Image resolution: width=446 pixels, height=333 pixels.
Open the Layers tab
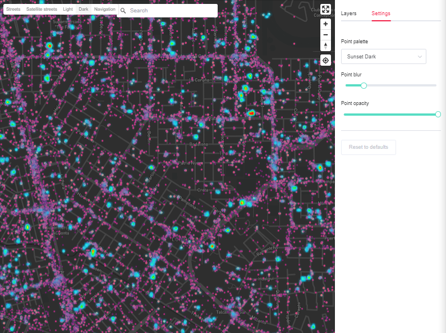click(348, 13)
